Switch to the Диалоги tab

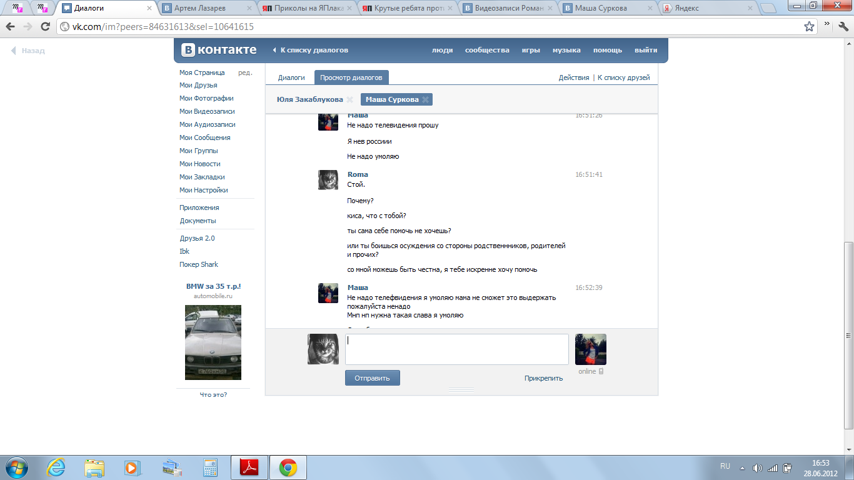(291, 77)
